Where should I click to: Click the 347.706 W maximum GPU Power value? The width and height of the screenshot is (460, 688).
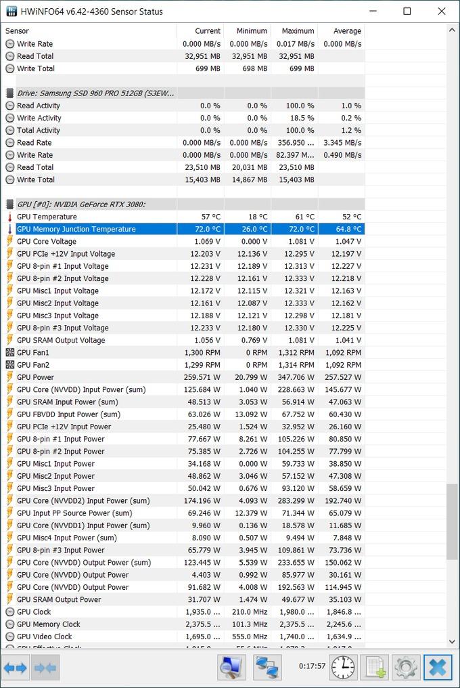(x=296, y=377)
